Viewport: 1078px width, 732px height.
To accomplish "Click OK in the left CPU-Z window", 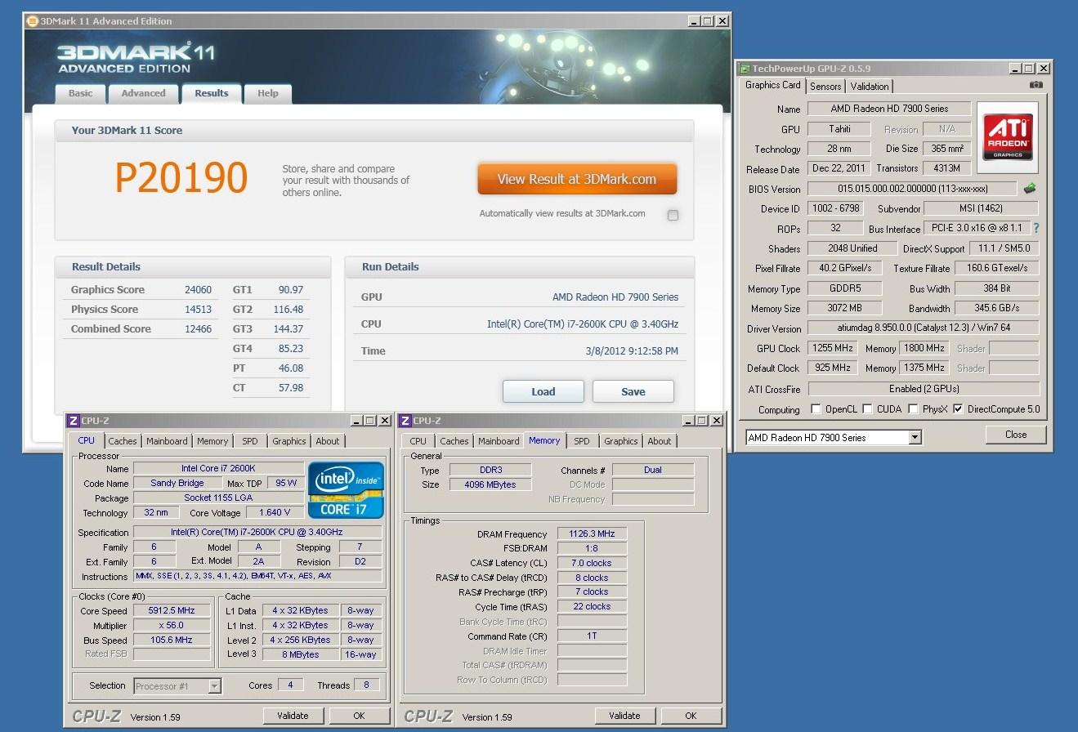I will 359,716.
